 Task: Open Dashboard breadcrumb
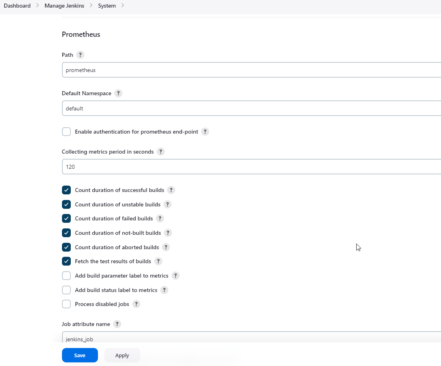tap(17, 6)
